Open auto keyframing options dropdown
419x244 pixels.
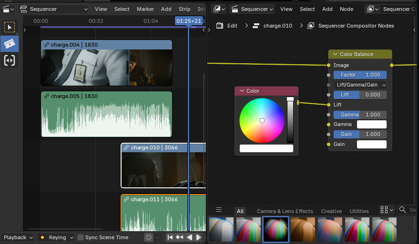click(x=158, y=237)
